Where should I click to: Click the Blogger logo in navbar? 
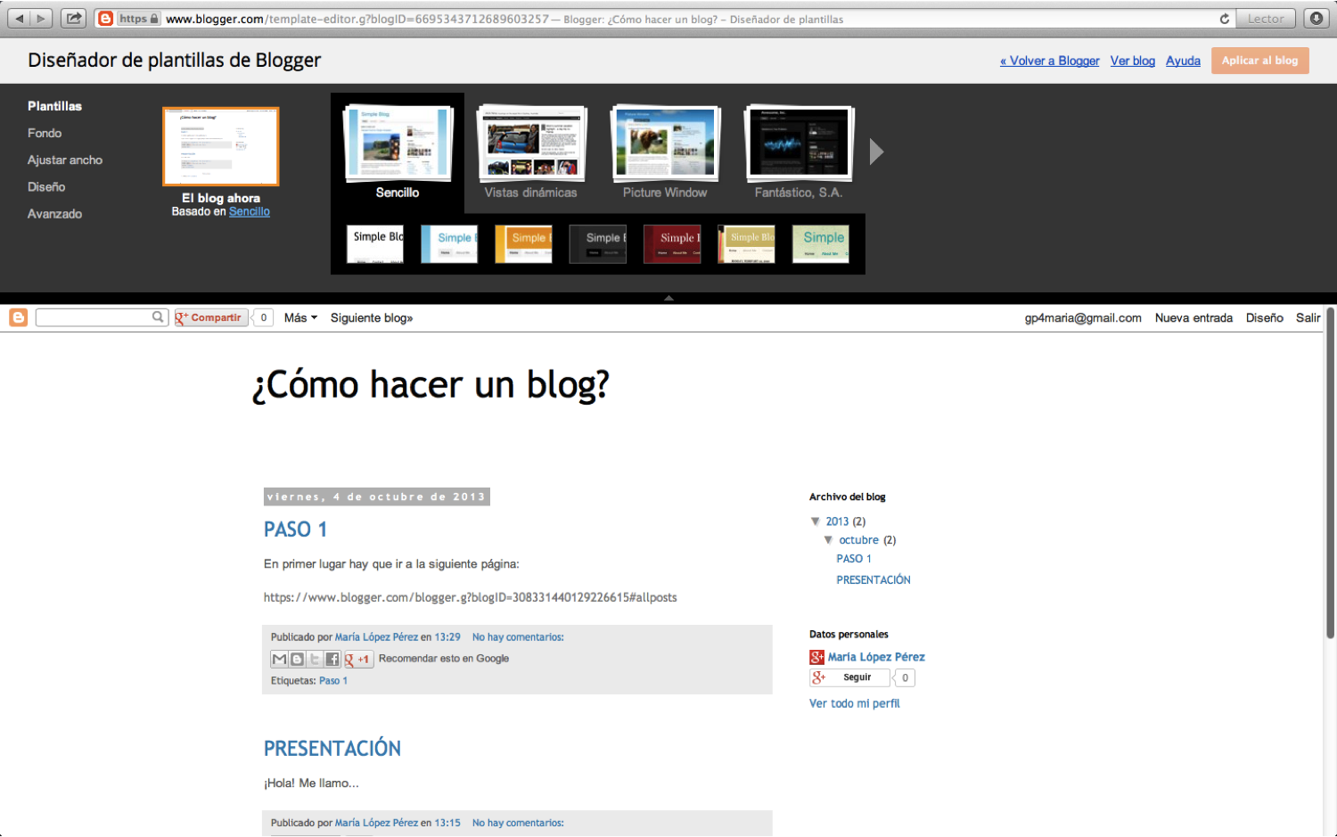click(x=18, y=317)
